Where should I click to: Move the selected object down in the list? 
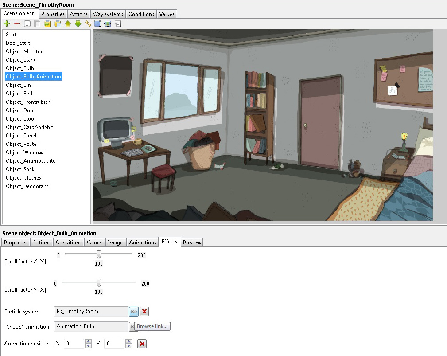point(78,23)
